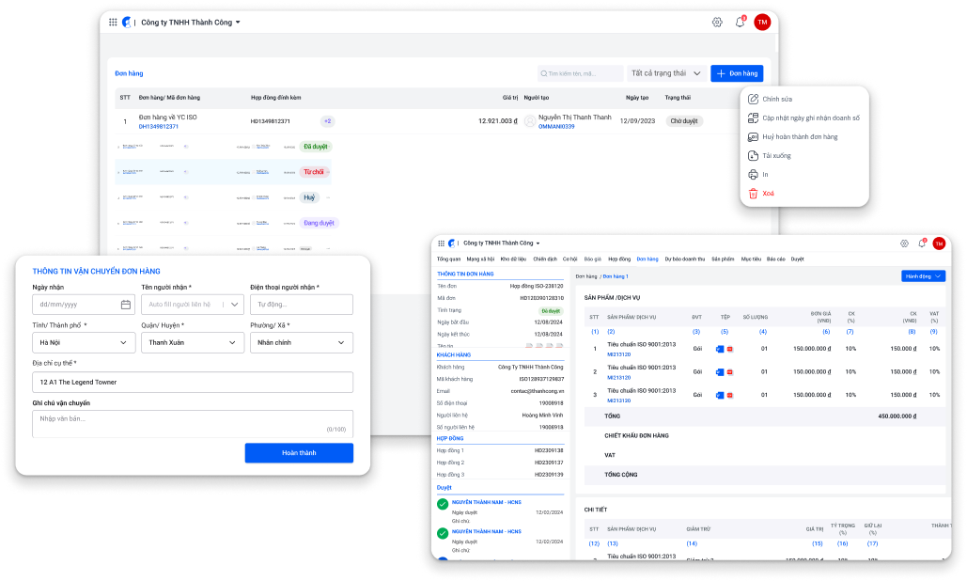
Task: Click the first green approval check icon
Action: point(443,504)
